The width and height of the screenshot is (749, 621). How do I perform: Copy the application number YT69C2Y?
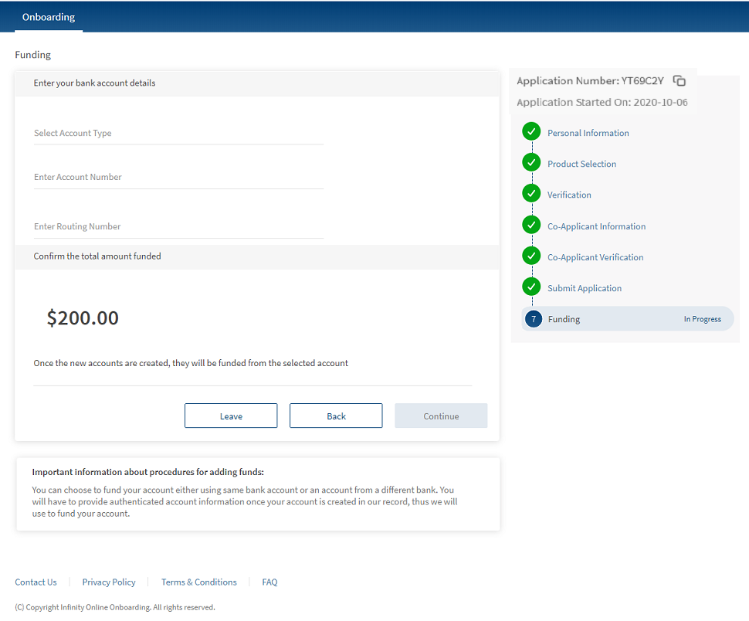pyautogui.click(x=680, y=81)
